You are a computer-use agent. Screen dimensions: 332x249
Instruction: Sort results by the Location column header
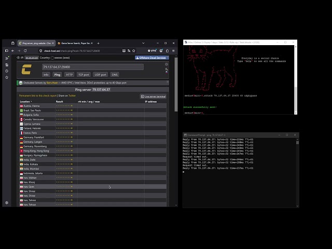(x=25, y=102)
